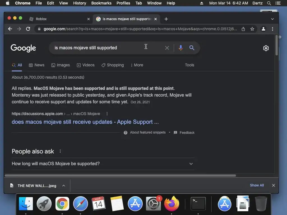Open the search Tools options
The image size is (287, 215).
pyautogui.click(x=189, y=65)
